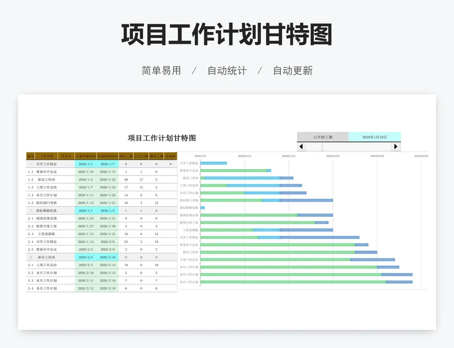Click row 2.2 核算月度工资 name cell
Image resolution: width=454 pixels, height=348 pixels.
(47, 227)
